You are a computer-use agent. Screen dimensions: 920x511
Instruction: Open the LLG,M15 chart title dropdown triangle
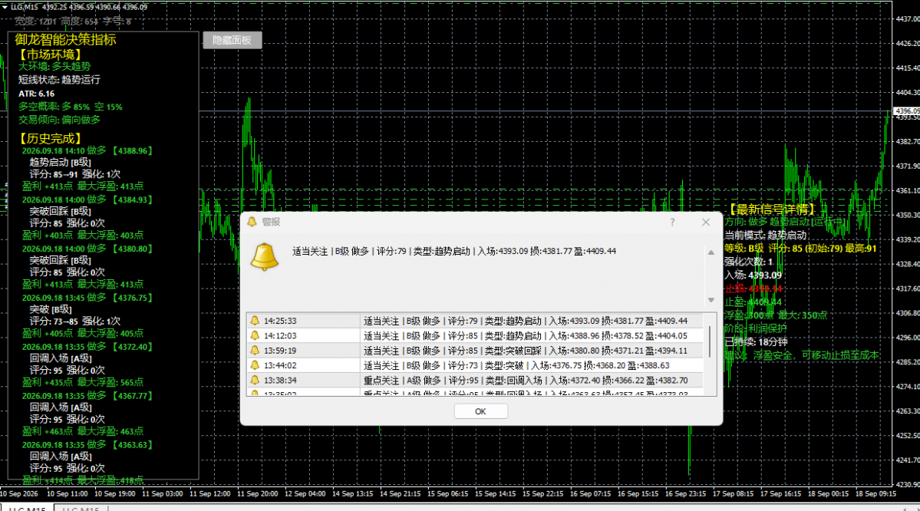[5, 7]
